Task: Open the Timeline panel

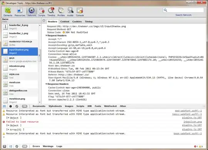Action: pos(51,12)
